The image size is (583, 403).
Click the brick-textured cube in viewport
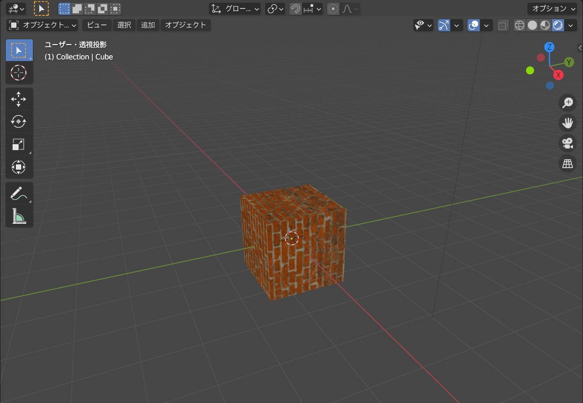click(294, 242)
